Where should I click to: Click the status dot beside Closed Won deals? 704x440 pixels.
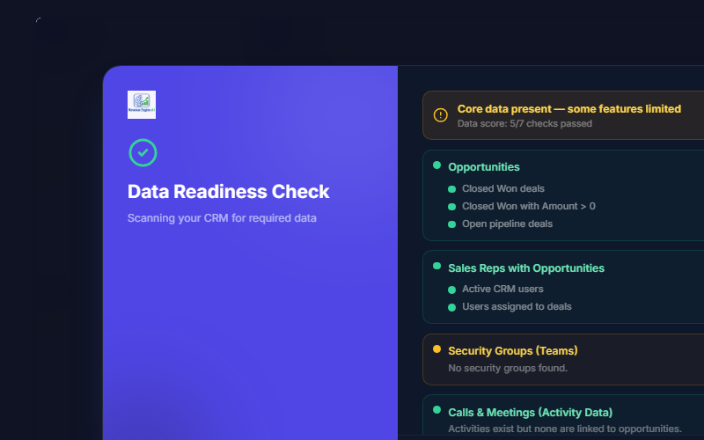(x=452, y=189)
